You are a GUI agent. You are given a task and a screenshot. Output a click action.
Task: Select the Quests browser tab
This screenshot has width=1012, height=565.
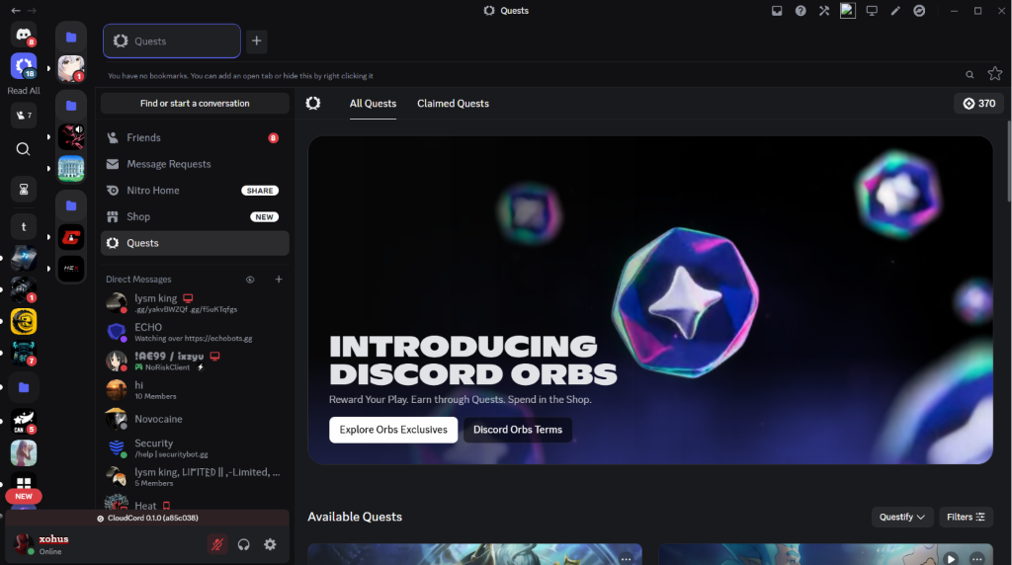pyautogui.click(x=172, y=40)
